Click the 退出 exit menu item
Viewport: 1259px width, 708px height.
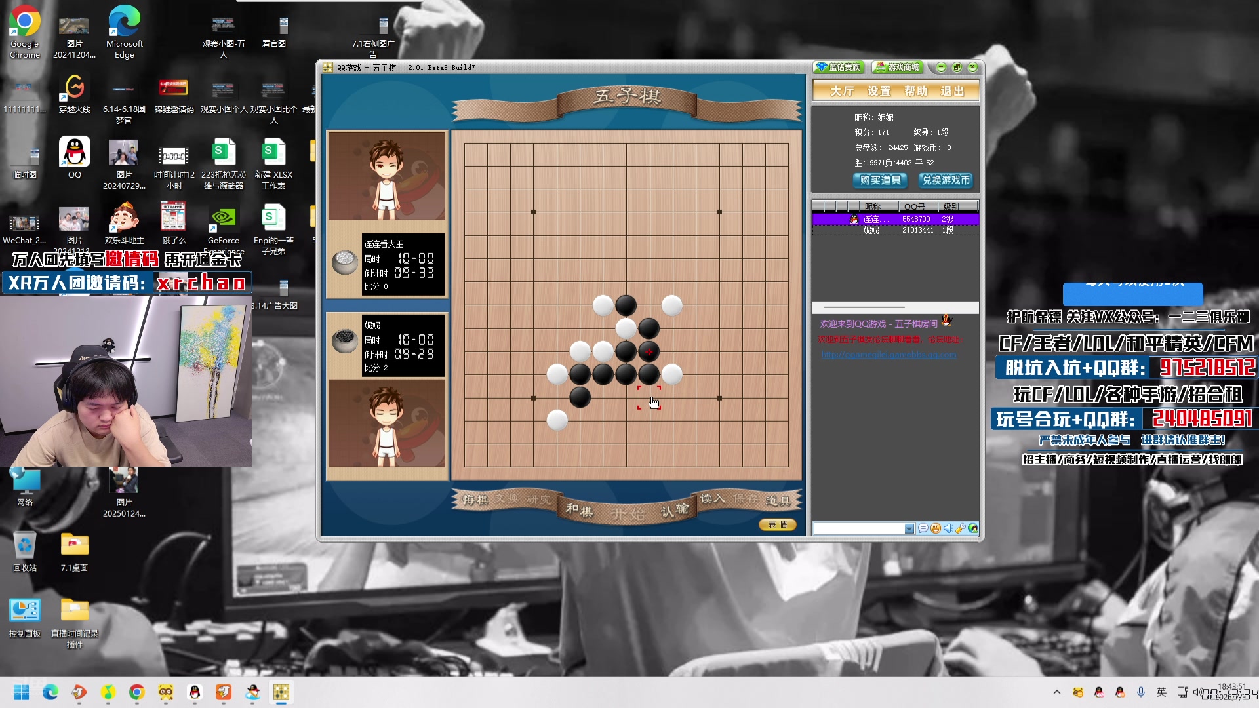(x=952, y=91)
